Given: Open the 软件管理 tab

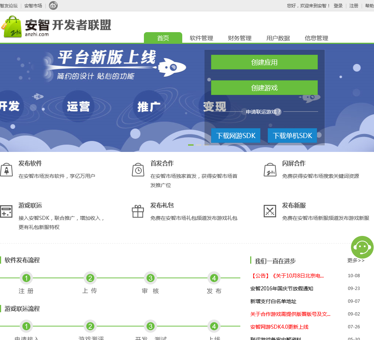Looking at the screenshot, I should tap(201, 38).
